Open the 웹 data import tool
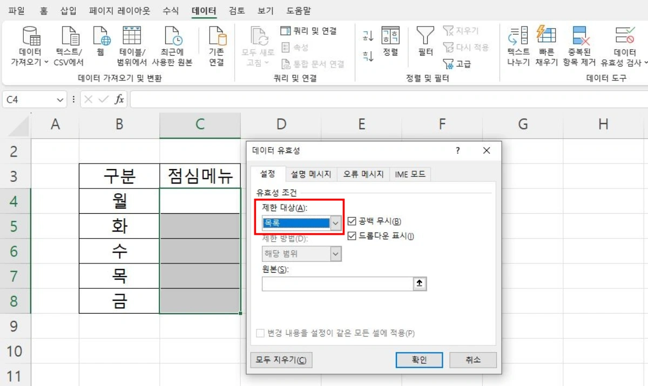648x386 pixels. [x=100, y=46]
